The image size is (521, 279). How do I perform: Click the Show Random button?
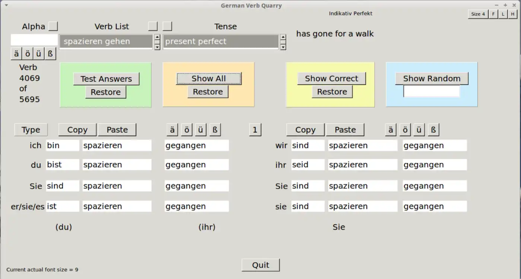coord(432,78)
